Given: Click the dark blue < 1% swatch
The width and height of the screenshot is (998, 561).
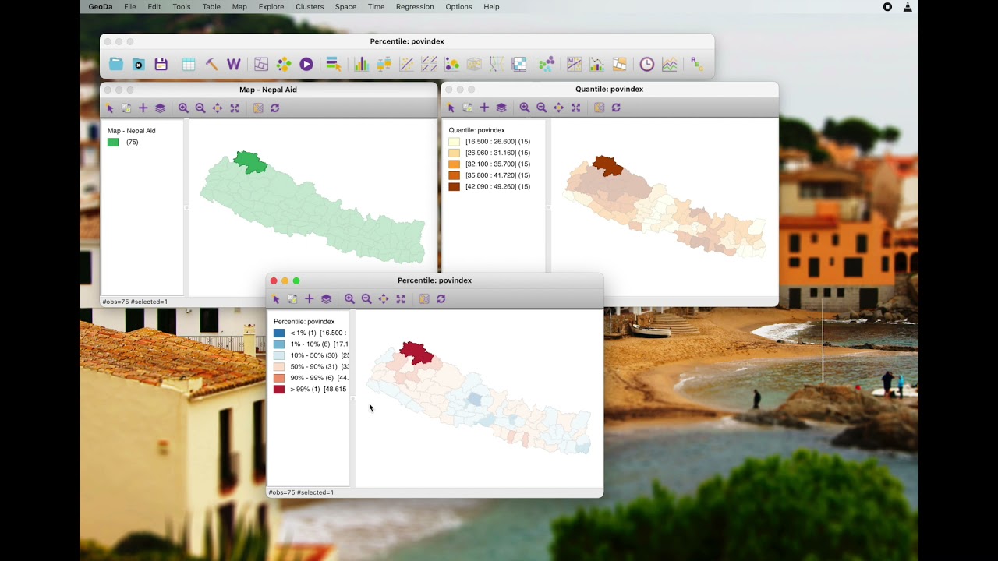Looking at the screenshot, I should tap(279, 333).
